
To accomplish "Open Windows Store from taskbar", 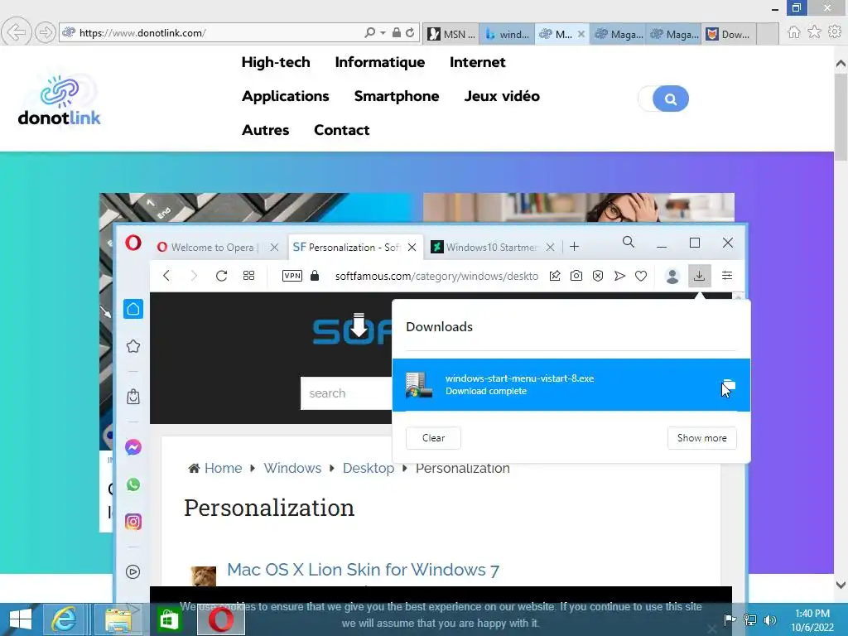I will point(169,619).
